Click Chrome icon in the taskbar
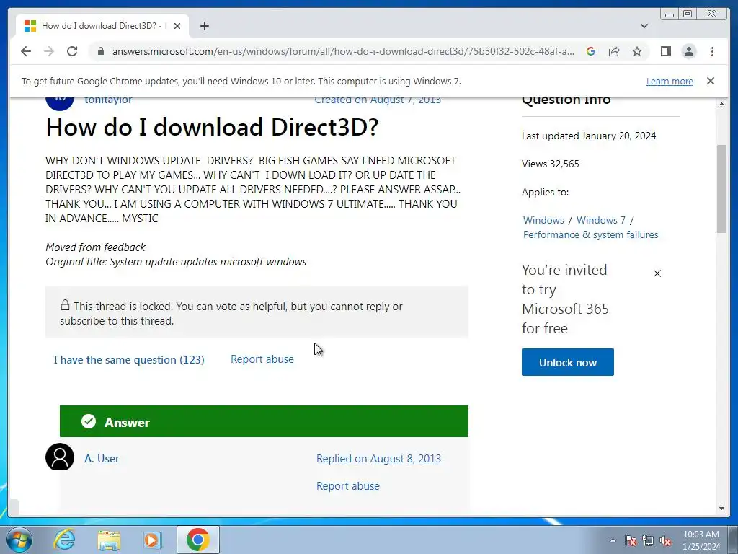Image resolution: width=738 pixels, height=554 pixels. point(197,540)
